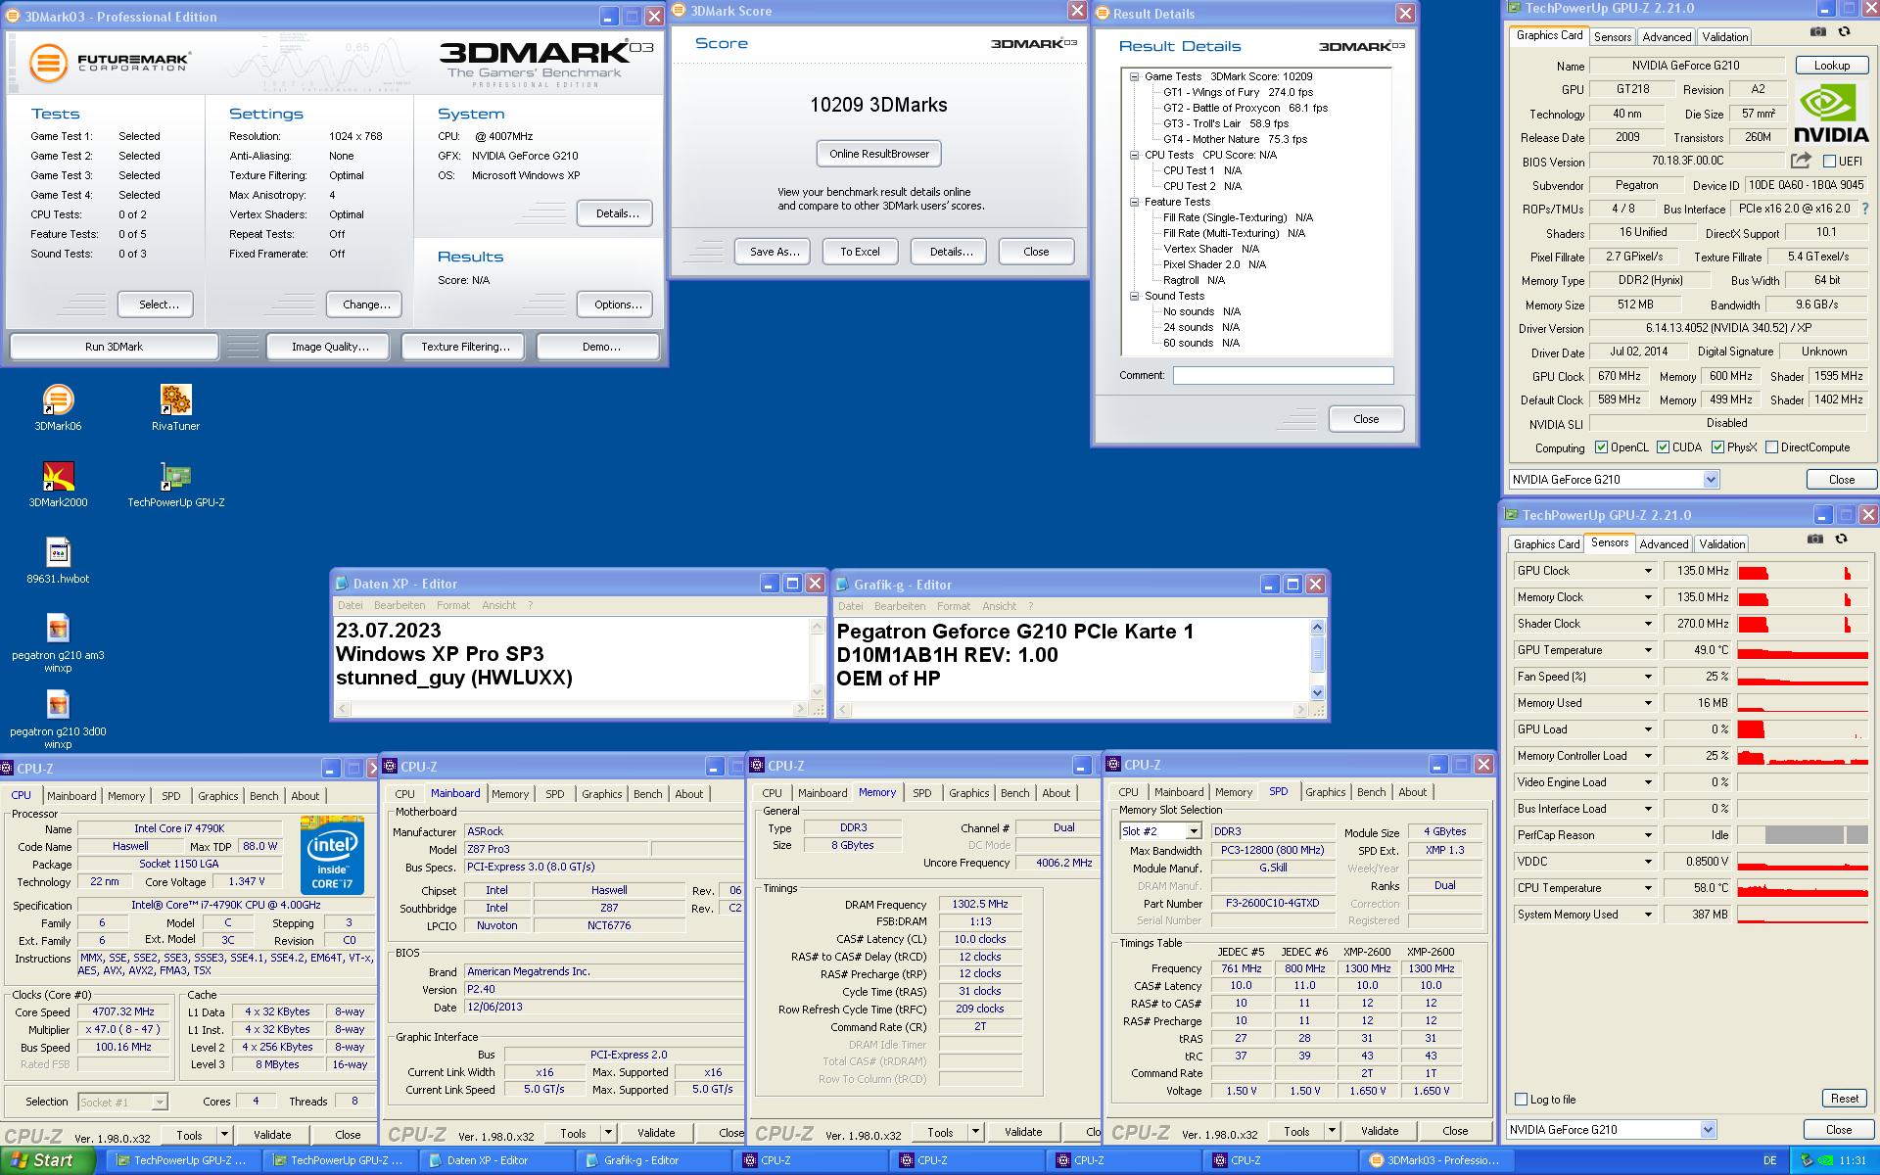Open the Tools dropdown arrow in the CPU-Z CPU-tab window
1880x1175 pixels.
[x=224, y=1135]
